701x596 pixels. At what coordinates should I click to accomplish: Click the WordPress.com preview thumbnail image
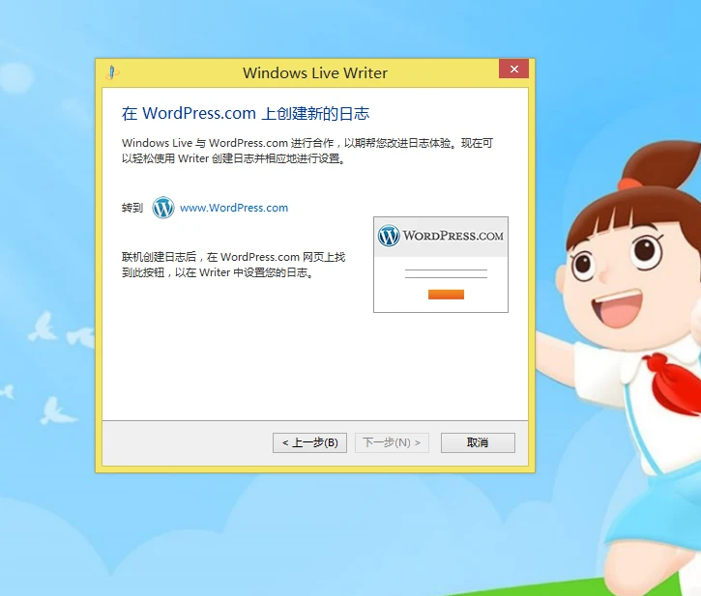tap(441, 265)
